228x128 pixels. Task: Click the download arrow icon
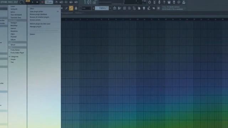coord(184,2)
